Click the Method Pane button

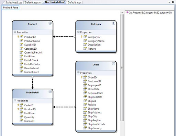click(11, 8)
